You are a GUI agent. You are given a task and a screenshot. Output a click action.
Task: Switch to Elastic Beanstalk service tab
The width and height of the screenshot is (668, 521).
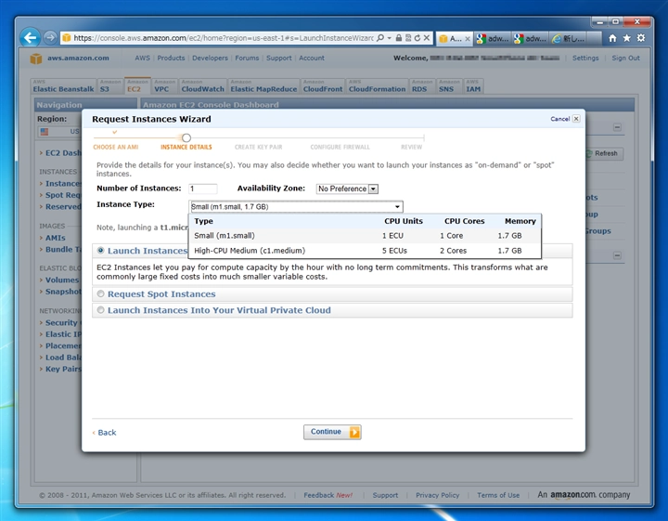pos(63,86)
